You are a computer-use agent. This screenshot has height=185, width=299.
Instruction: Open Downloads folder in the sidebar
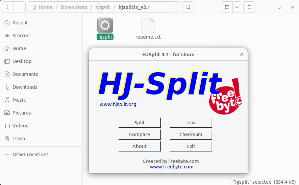[x=41, y=87]
